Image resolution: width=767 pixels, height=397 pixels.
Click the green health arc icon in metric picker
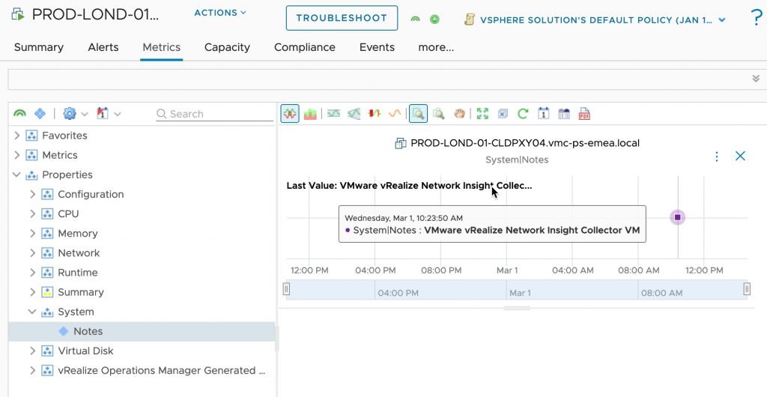click(x=19, y=114)
